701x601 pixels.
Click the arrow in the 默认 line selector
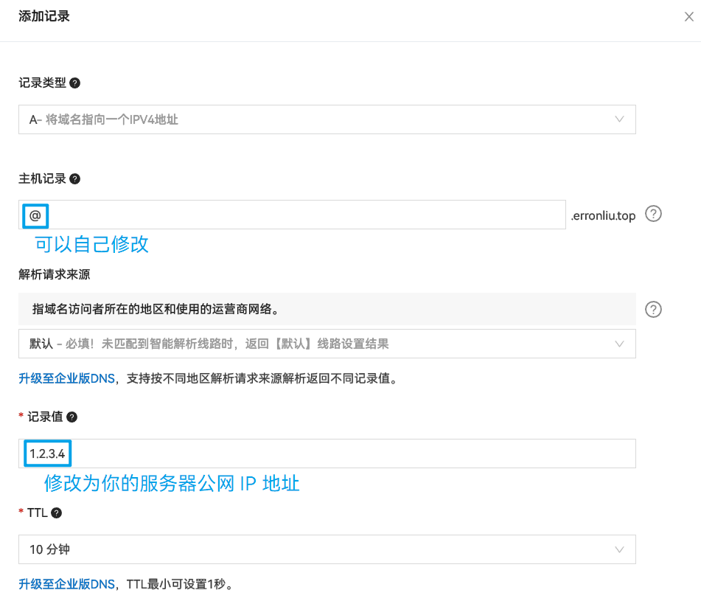[619, 344]
